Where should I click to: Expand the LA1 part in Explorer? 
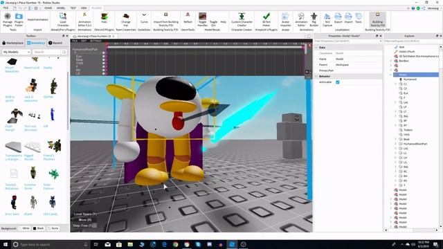pos(396,102)
